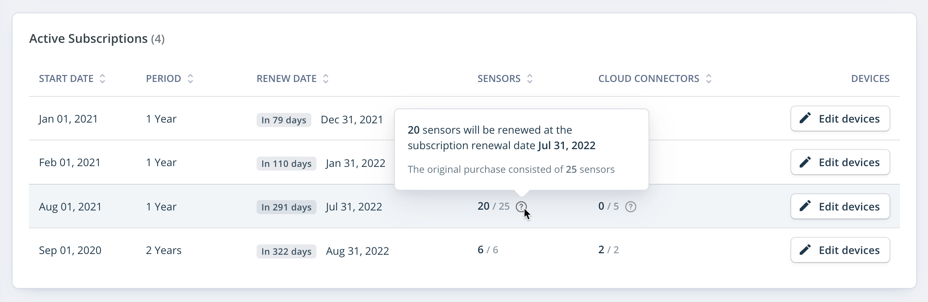
Task: Sort by Renew Date sort arrows
Action: click(325, 79)
